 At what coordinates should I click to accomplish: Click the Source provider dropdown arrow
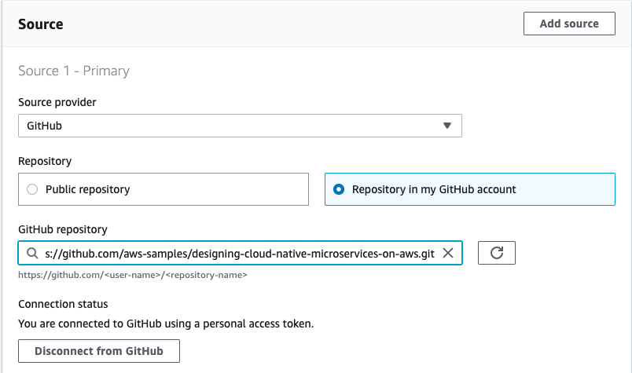446,126
